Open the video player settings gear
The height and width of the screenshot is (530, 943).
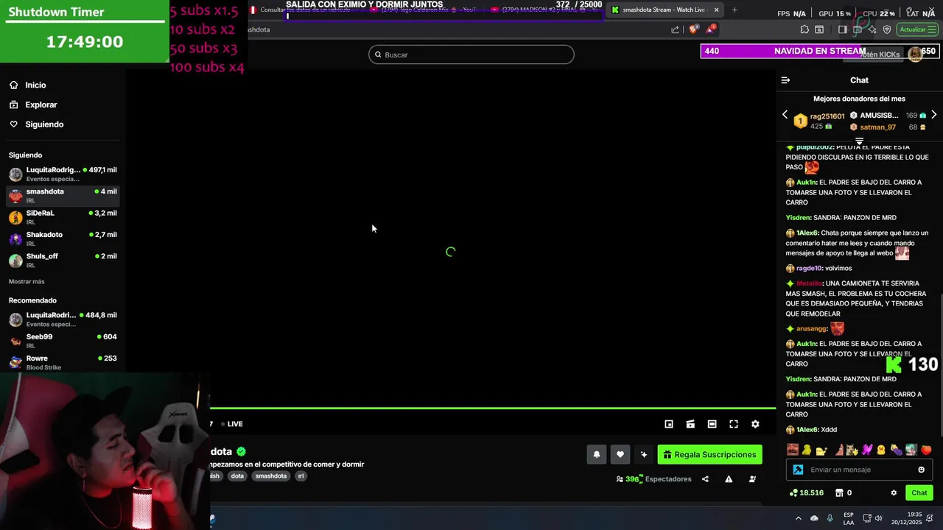(x=755, y=424)
